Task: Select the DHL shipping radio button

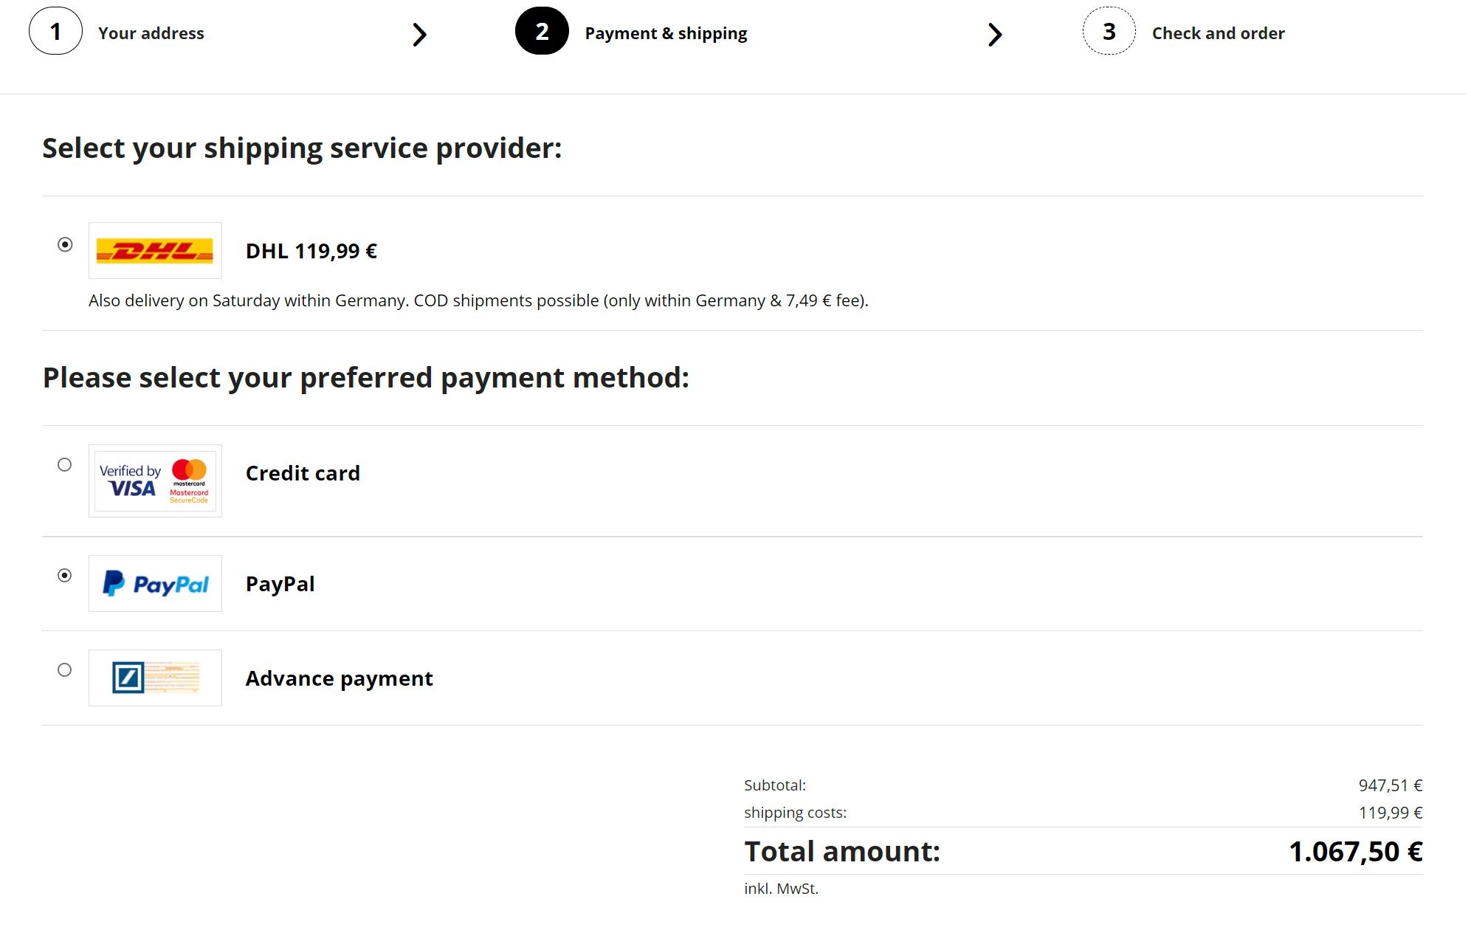Action: [x=65, y=244]
